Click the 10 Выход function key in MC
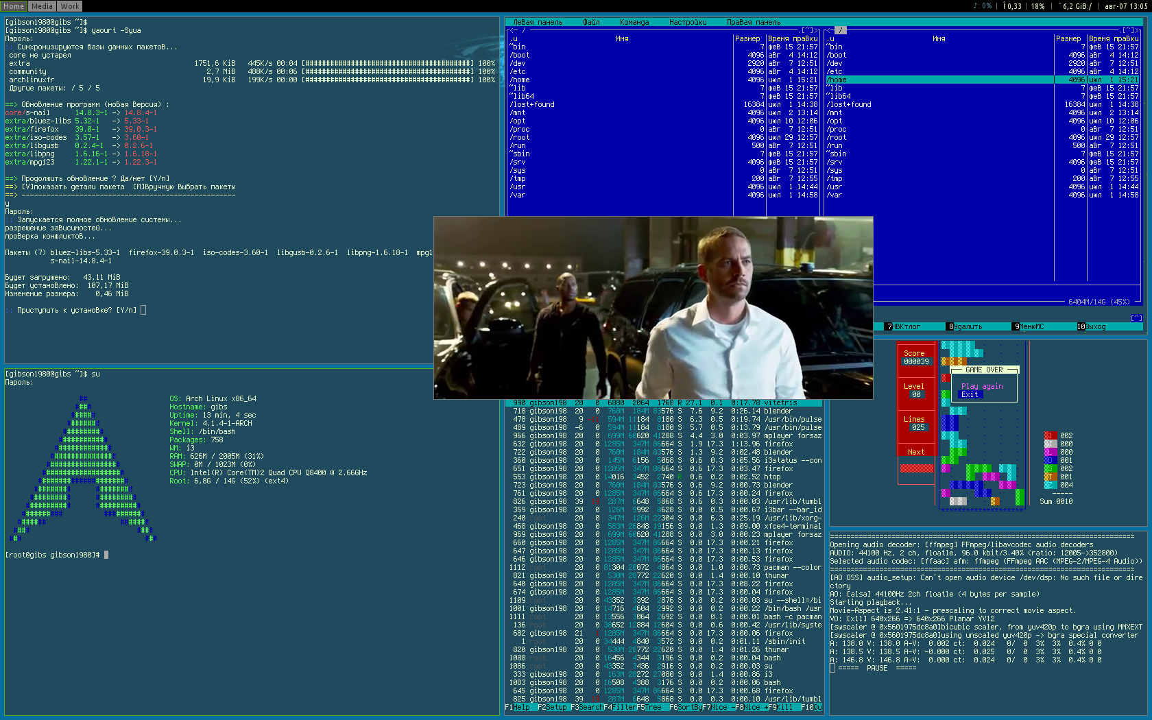 pos(1091,326)
